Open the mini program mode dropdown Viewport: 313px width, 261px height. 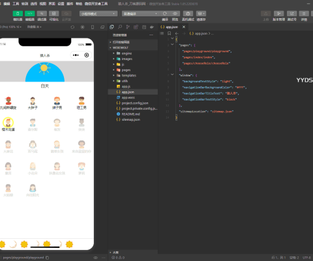[98, 14]
